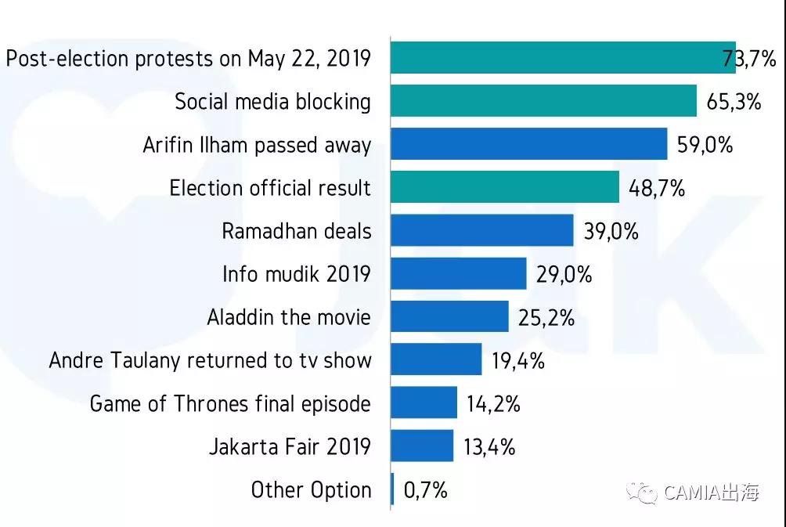Click the thin Other Option bar
Screen dimensions: 786x527
[x=392, y=490]
